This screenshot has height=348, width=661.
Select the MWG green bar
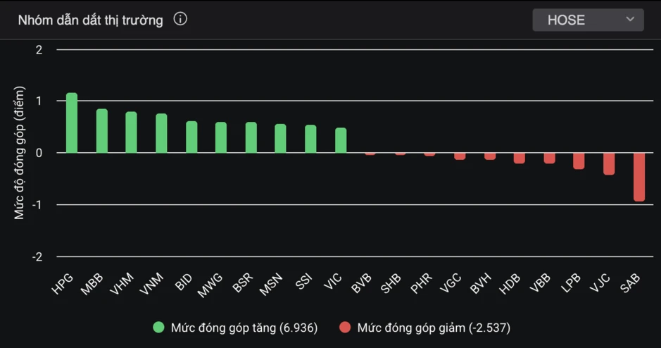(x=221, y=137)
